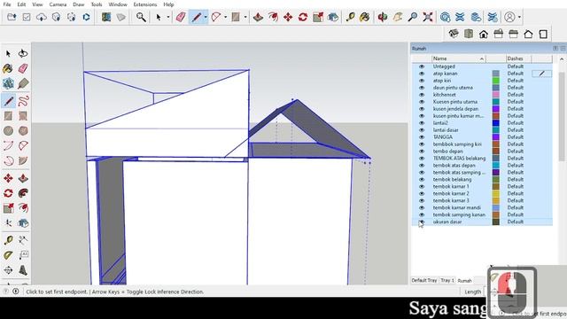Open the kitchenset pink color swatch
This screenshot has height=319, width=567.
(496, 95)
